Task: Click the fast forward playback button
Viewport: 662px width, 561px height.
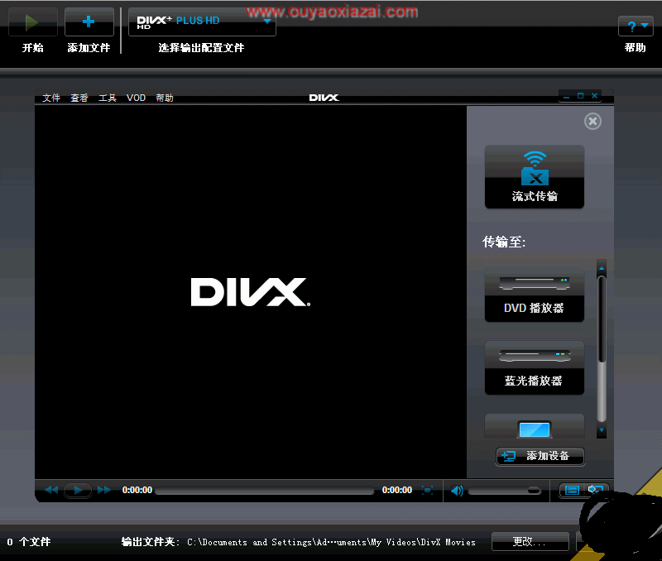Action: [x=104, y=490]
